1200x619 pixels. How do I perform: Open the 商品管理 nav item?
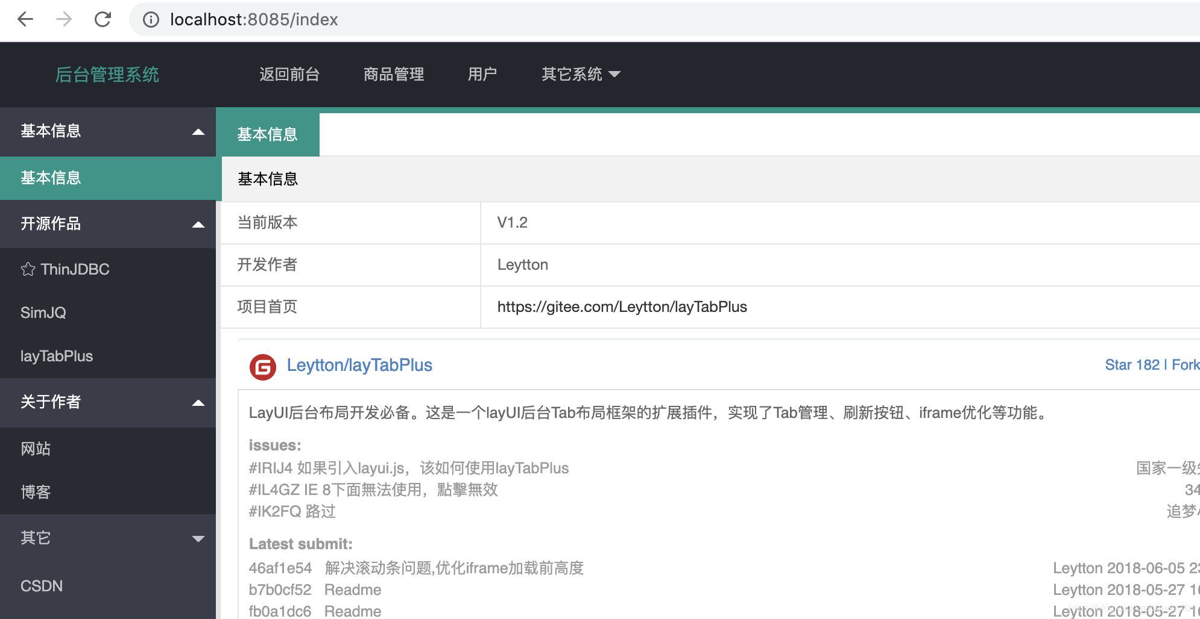[394, 74]
